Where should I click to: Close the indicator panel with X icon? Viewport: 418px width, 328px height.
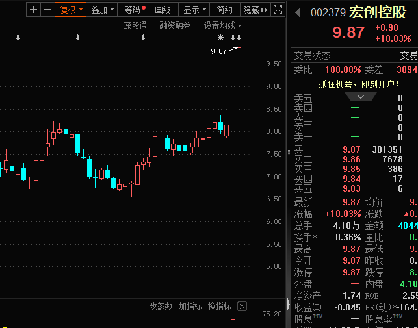click(x=242, y=306)
